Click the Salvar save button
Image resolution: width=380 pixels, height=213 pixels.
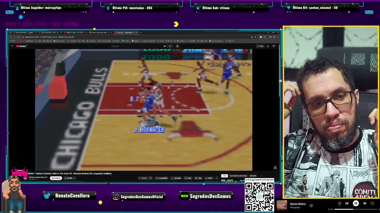click(x=209, y=178)
